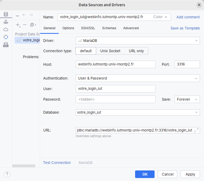This screenshot has width=204, height=181.
Task: Click the duplicate data source icon
Action: click(x=32, y=25)
